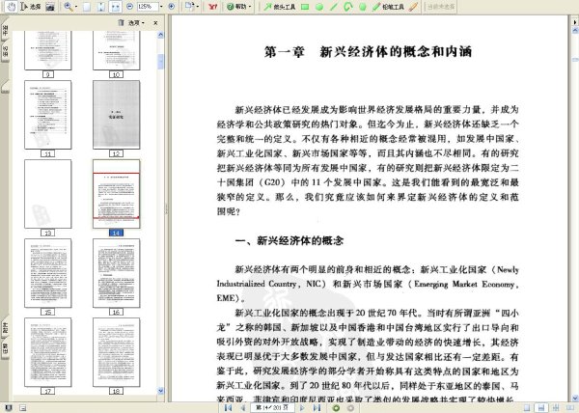Click the thumbnail panel scroll-up arrow

coord(160,35)
